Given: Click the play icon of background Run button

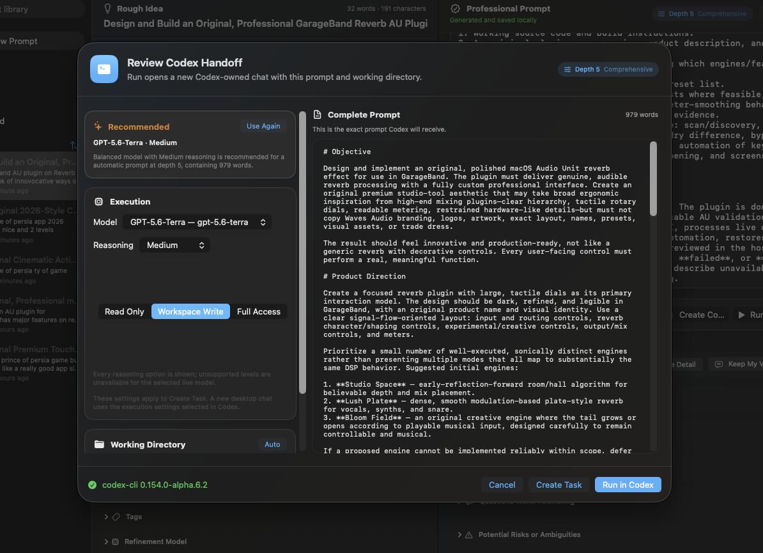Looking at the screenshot, I should [741, 315].
